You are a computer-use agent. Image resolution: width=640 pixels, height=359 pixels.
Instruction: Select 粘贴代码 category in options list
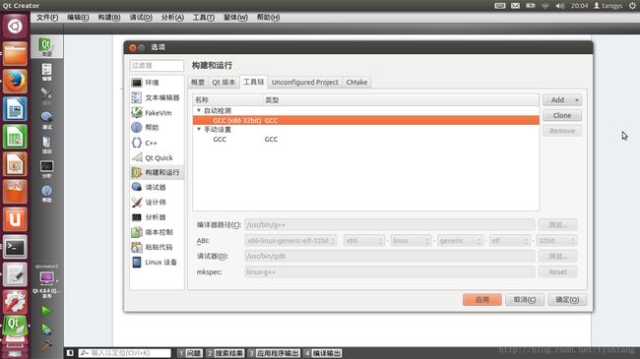[157, 247]
